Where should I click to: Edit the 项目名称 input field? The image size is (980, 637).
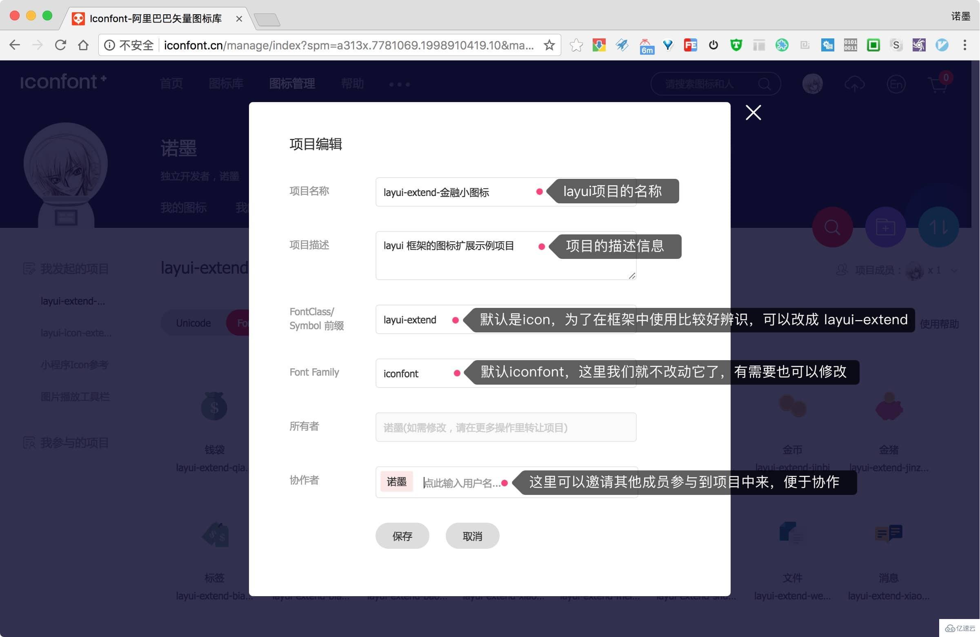click(x=506, y=192)
